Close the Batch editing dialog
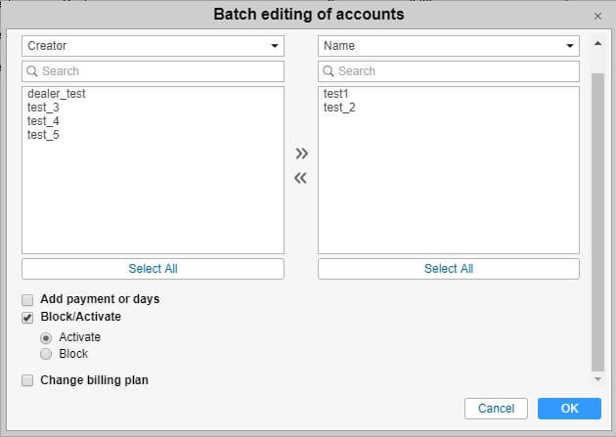The height and width of the screenshot is (437, 616). (x=597, y=16)
